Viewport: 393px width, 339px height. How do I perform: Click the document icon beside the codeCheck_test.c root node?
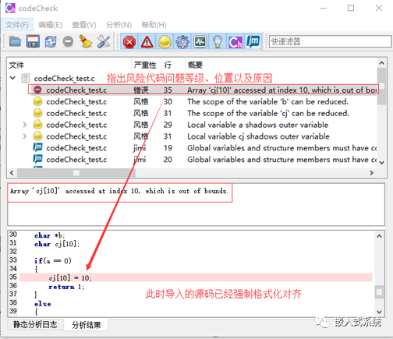pos(26,78)
